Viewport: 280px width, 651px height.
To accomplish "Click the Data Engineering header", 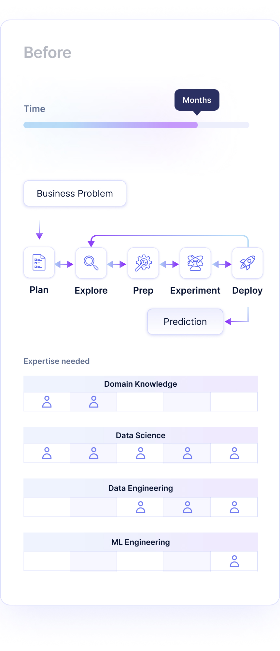I will [141, 488].
